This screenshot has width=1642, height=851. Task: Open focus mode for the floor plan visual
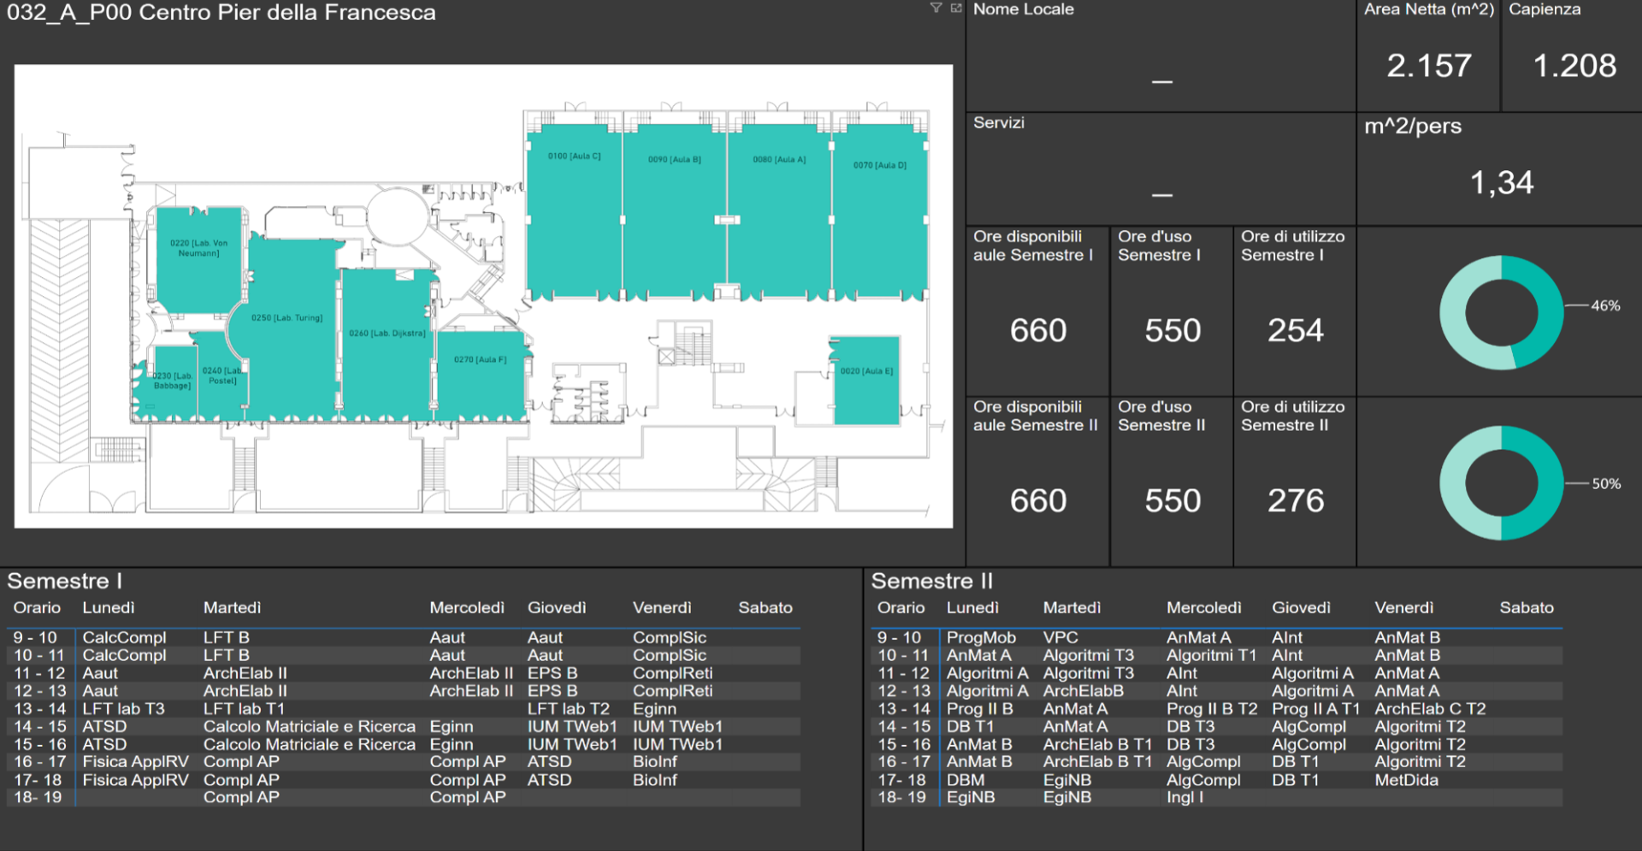(956, 9)
